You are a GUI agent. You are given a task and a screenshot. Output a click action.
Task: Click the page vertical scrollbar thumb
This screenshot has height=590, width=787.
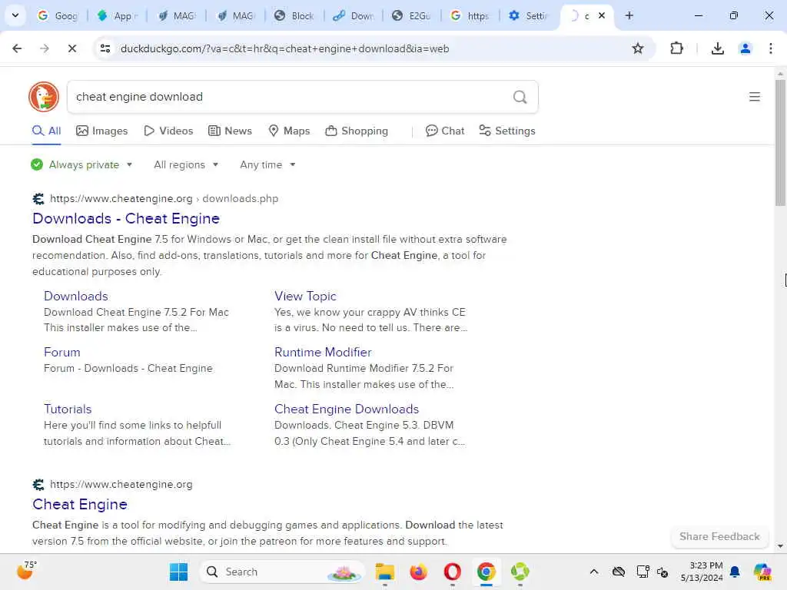click(780, 143)
